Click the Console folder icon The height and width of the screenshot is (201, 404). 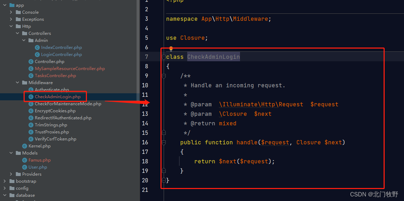(x=18, y=12)
